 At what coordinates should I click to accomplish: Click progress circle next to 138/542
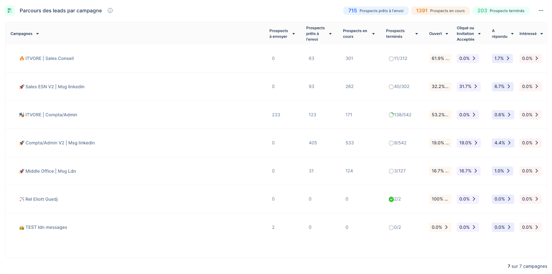pyautogui.click(x=391, y=115)
